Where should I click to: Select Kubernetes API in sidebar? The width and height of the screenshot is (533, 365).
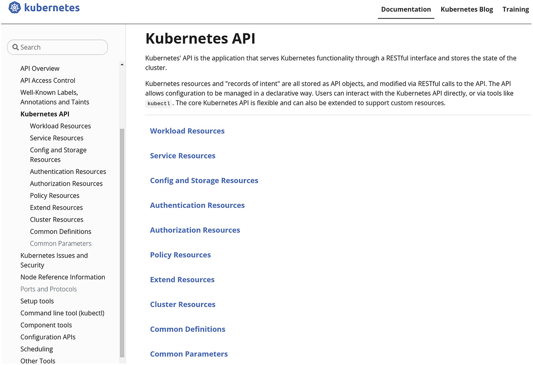pos(45,114)
